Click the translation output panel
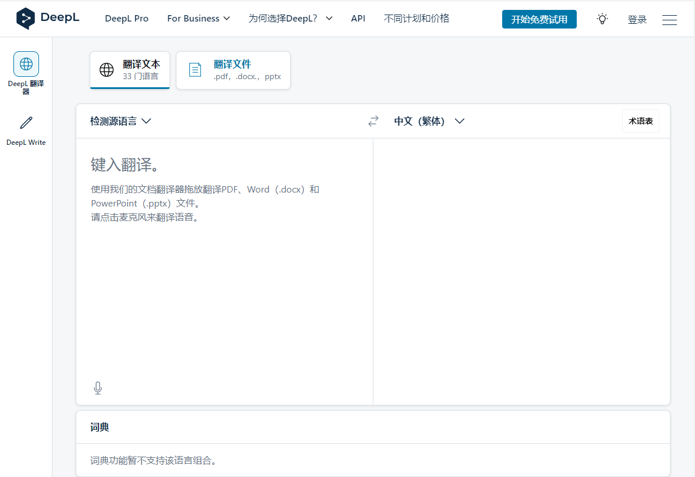The image size is (695, 477). coord(521,271)
